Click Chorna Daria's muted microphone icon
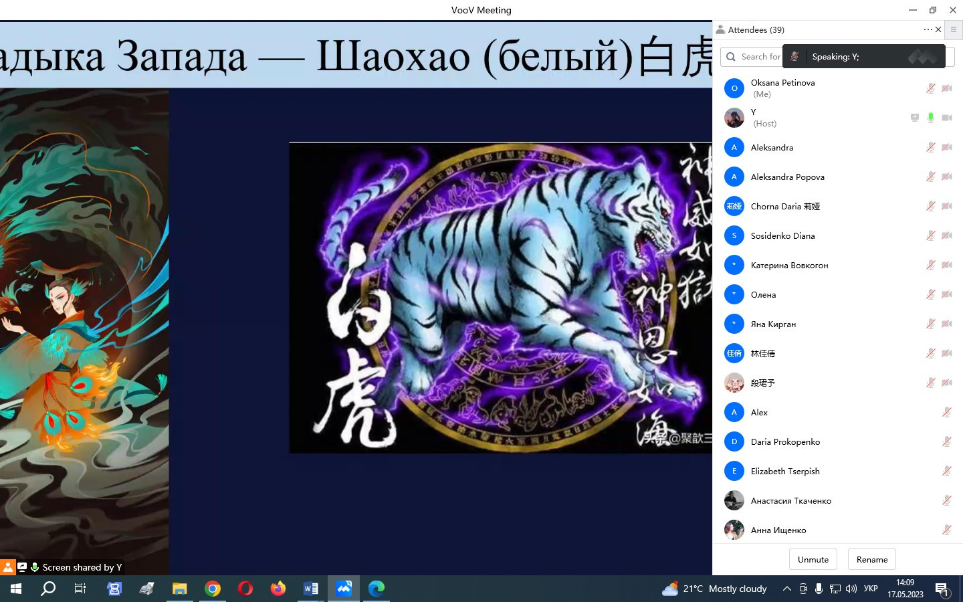This screenshot has height=602, width=963. [930, 206]
